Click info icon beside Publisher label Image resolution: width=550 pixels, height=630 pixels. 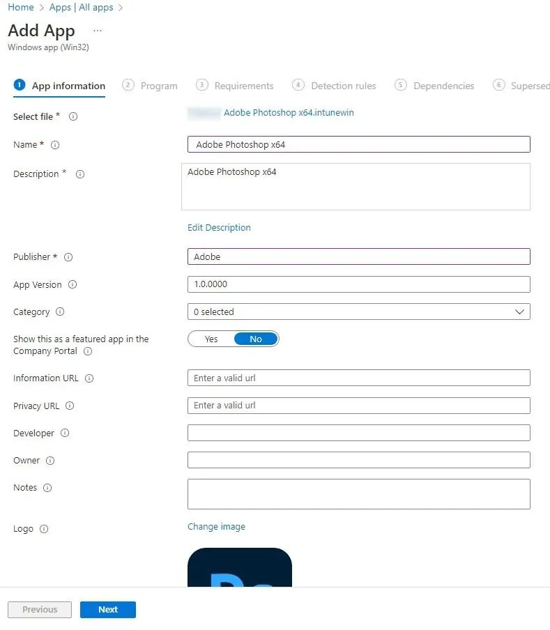69,257
